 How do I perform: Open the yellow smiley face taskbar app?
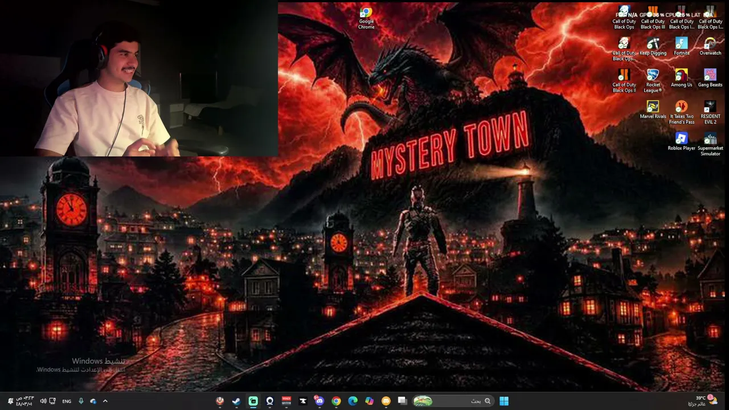386,401
